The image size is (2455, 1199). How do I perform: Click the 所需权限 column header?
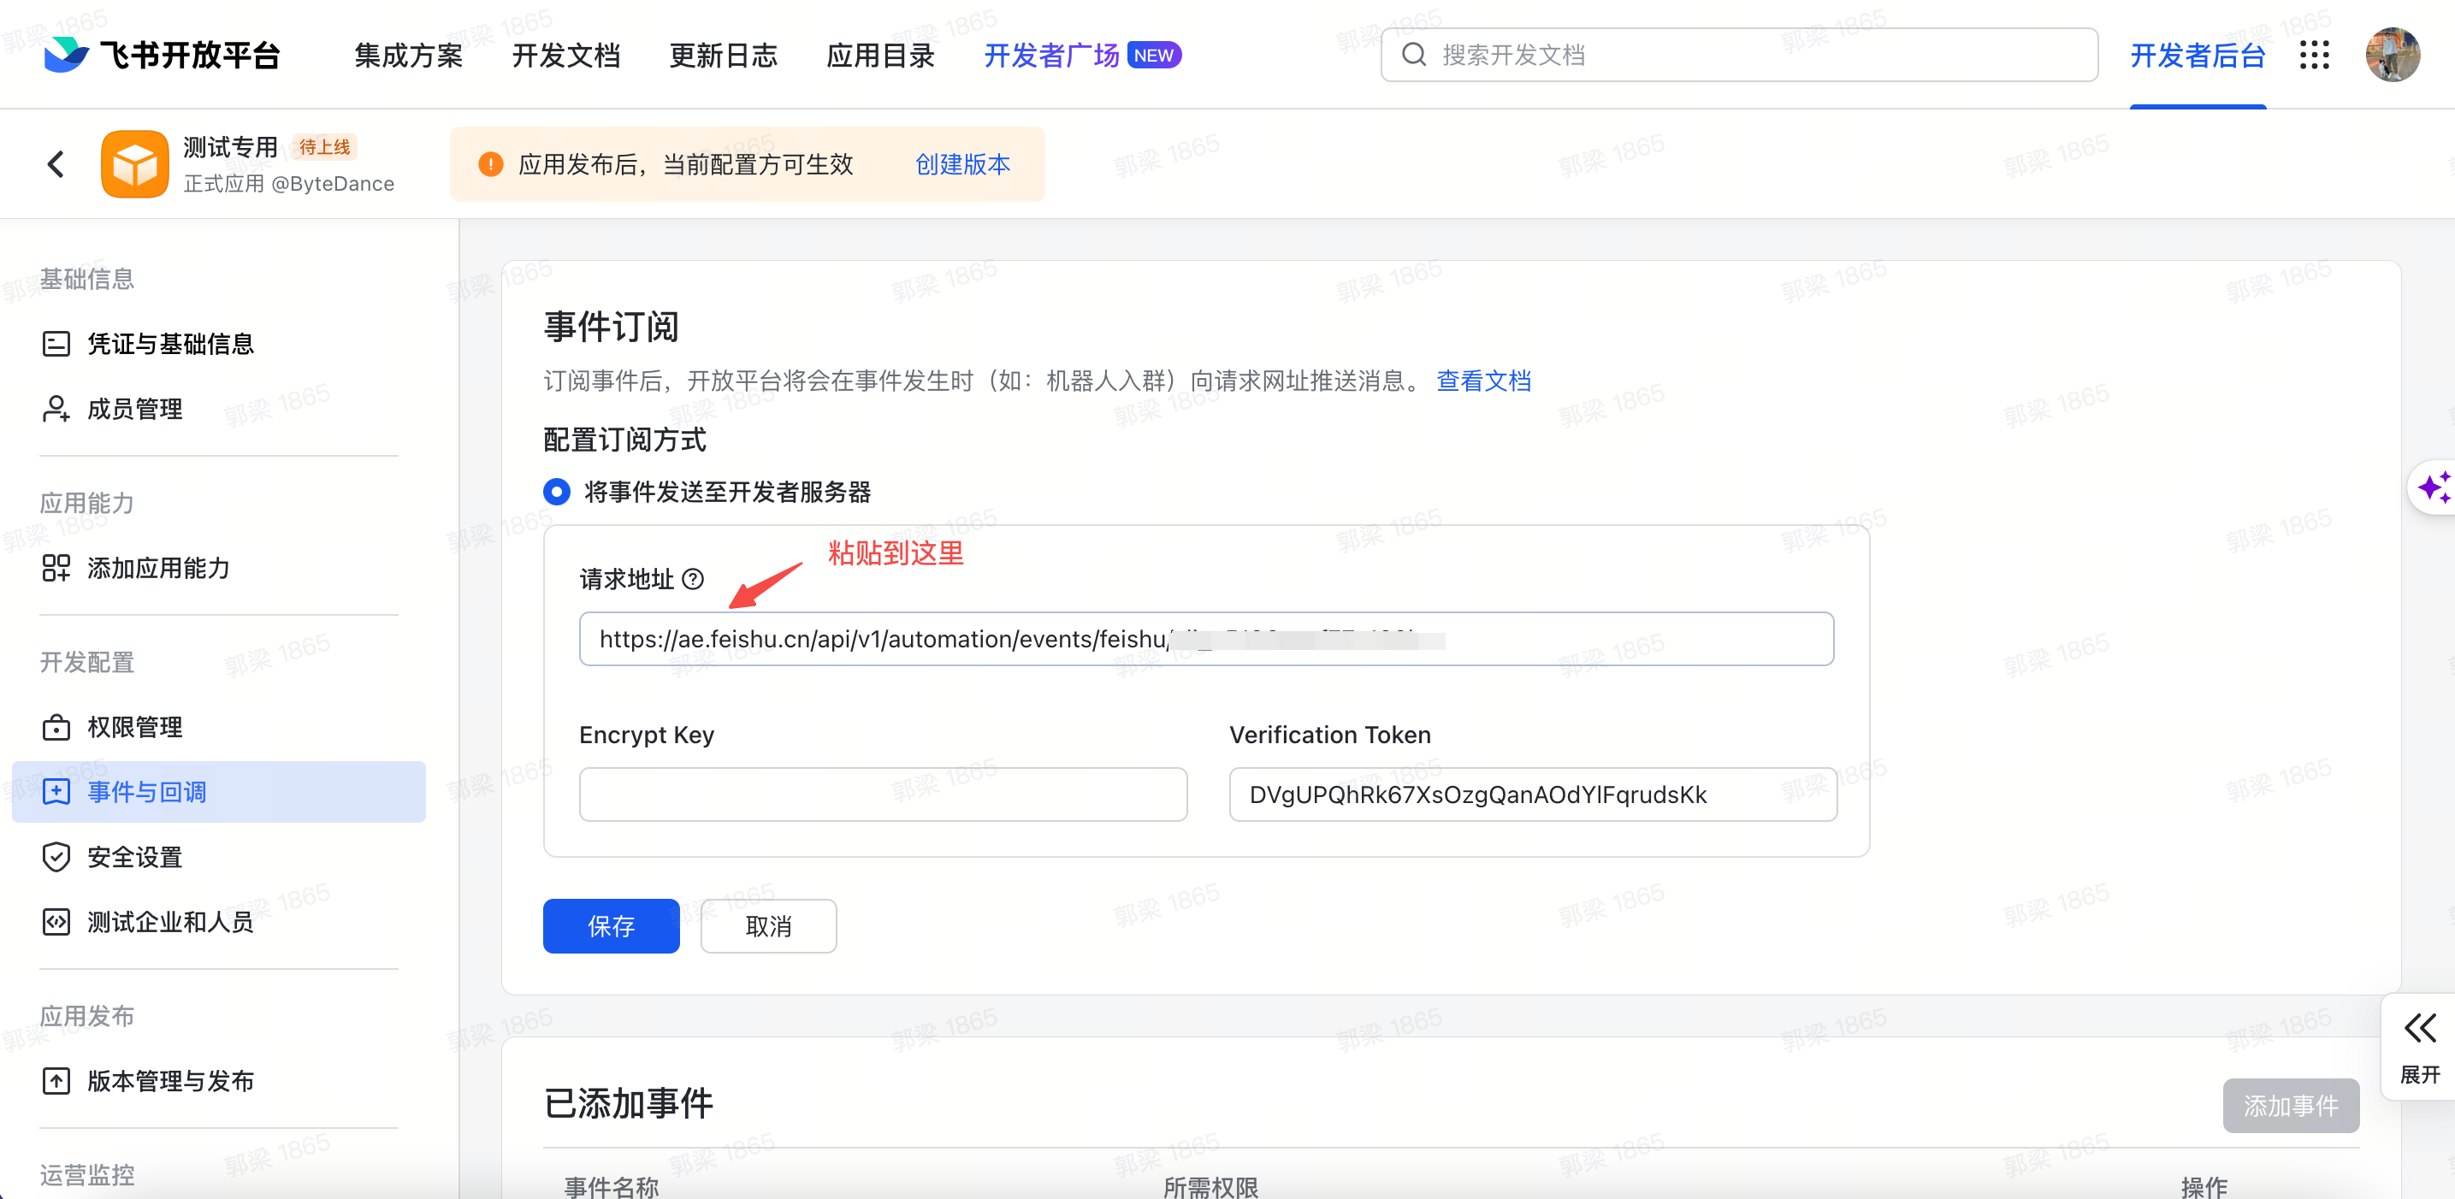point(1210,1187)
